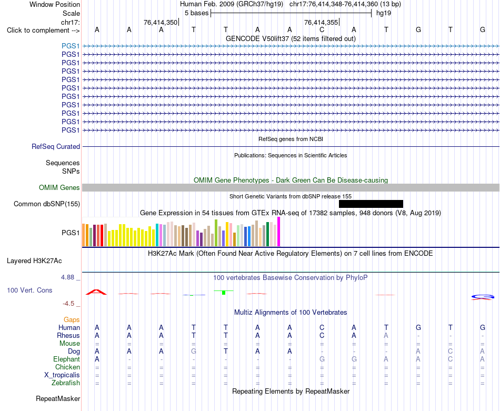Click the '5 bases' scale text
500x411 pixels.
click(x=196, y=13)
